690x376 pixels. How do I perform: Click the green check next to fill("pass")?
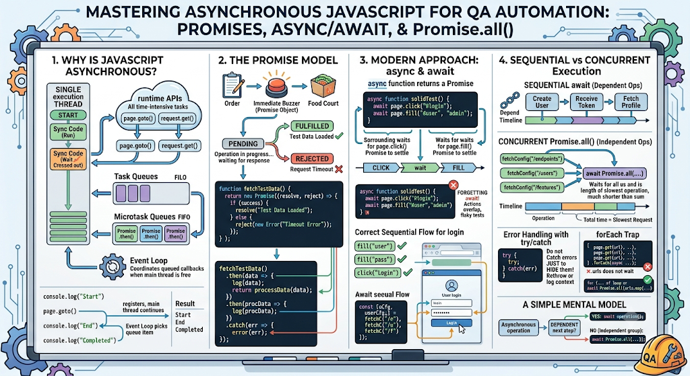click(402, 259)
